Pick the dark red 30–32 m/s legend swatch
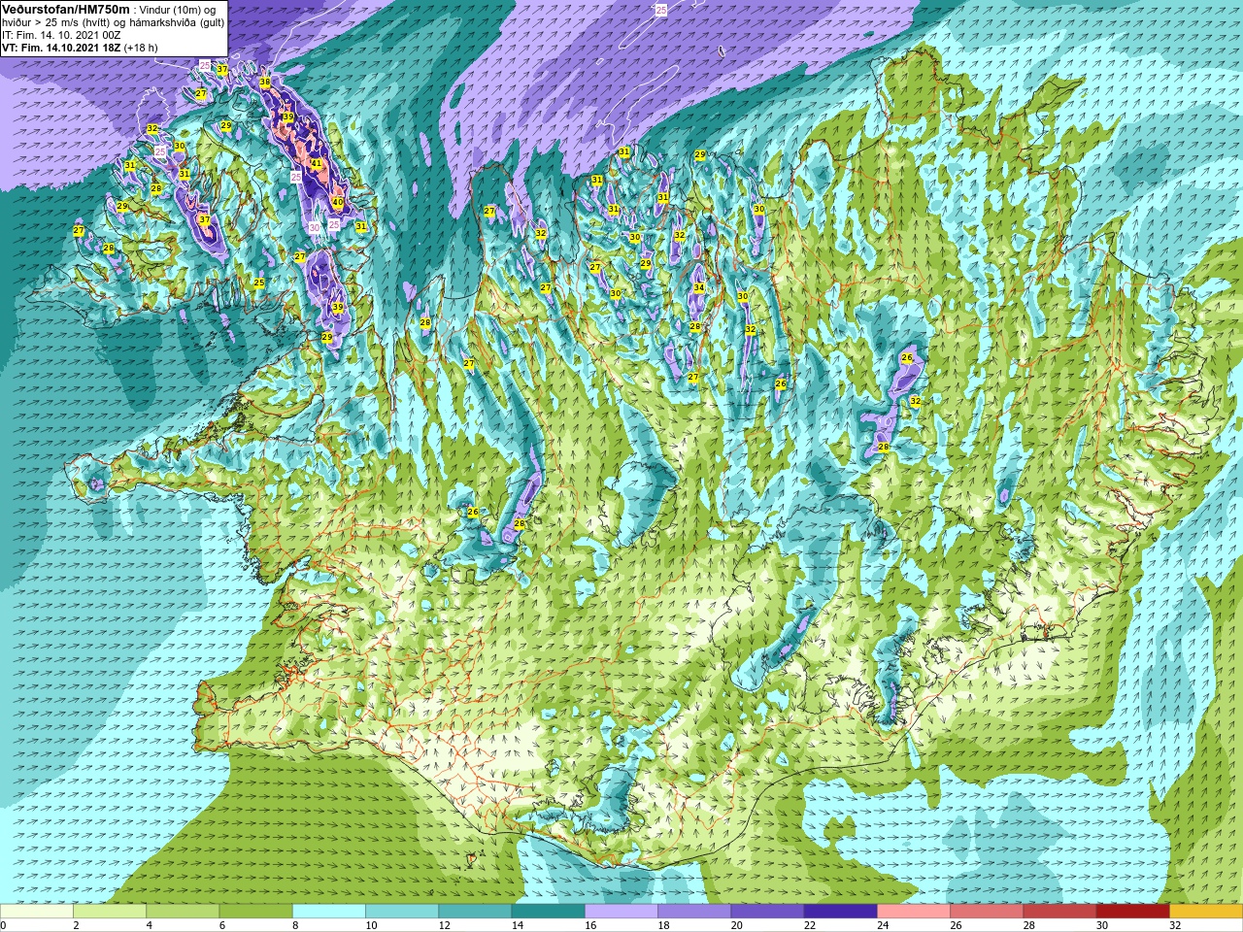The height and width of the screenshot is (932, 1243). 1133,912
